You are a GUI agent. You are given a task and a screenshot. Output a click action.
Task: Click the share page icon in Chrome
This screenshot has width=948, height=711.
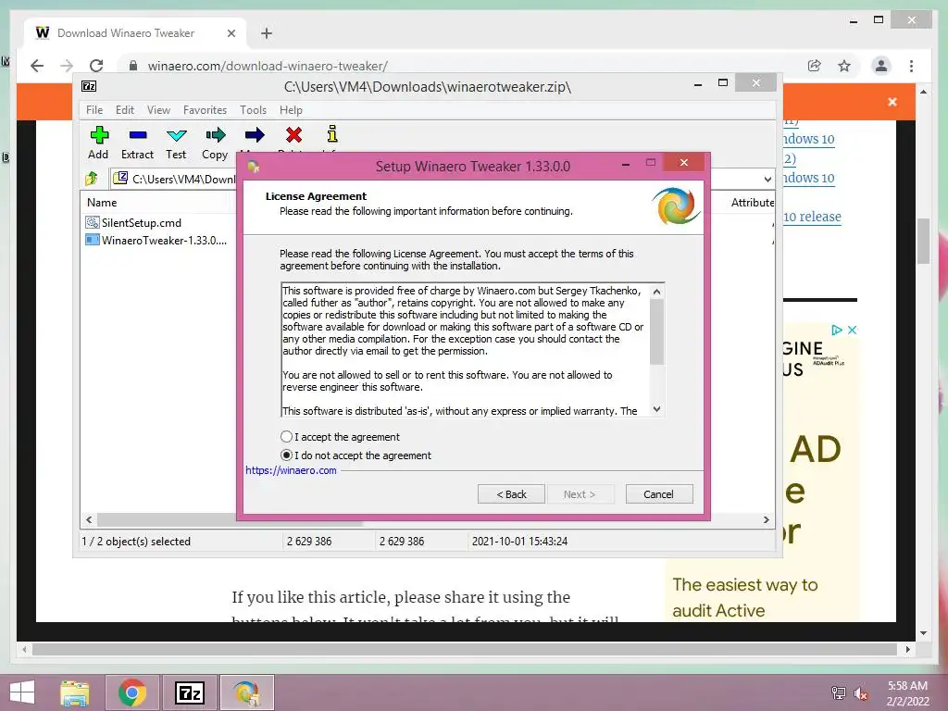(815, 66)
